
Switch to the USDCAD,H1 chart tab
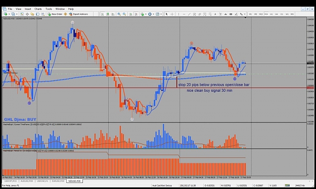(x=42, y=181)
